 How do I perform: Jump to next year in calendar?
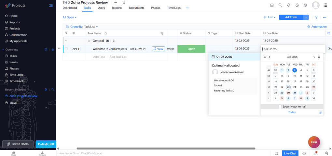[x=319, y=57]
